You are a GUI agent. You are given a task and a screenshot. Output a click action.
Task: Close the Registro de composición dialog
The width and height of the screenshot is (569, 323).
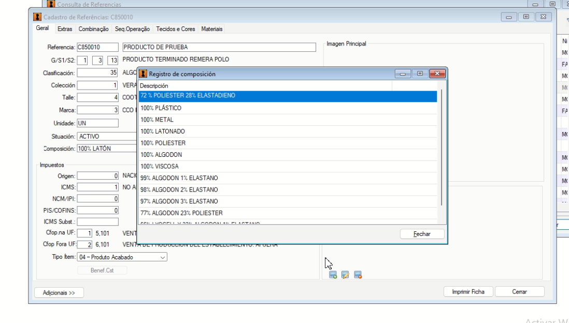(437, 74)
